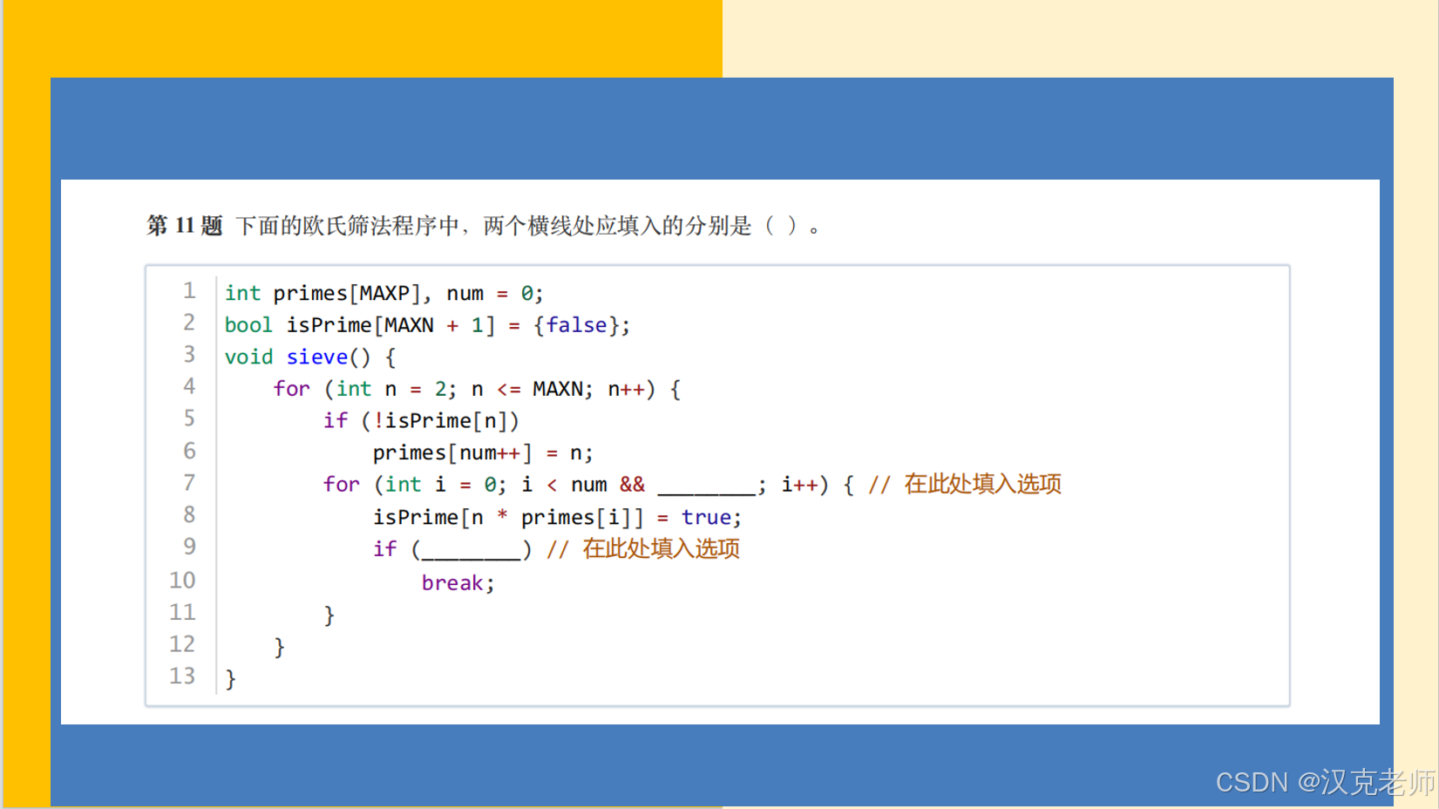Click the comment '在此处填入选项' on line 7
This screenshot has height=809, width=1439.
pos(983,484)
